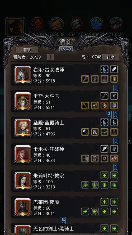This screenshot has height=235, width=132.
Task: Tap 卡米拉·狂战神's gold ring equipment slot
Action: click(x=105, y=159)
